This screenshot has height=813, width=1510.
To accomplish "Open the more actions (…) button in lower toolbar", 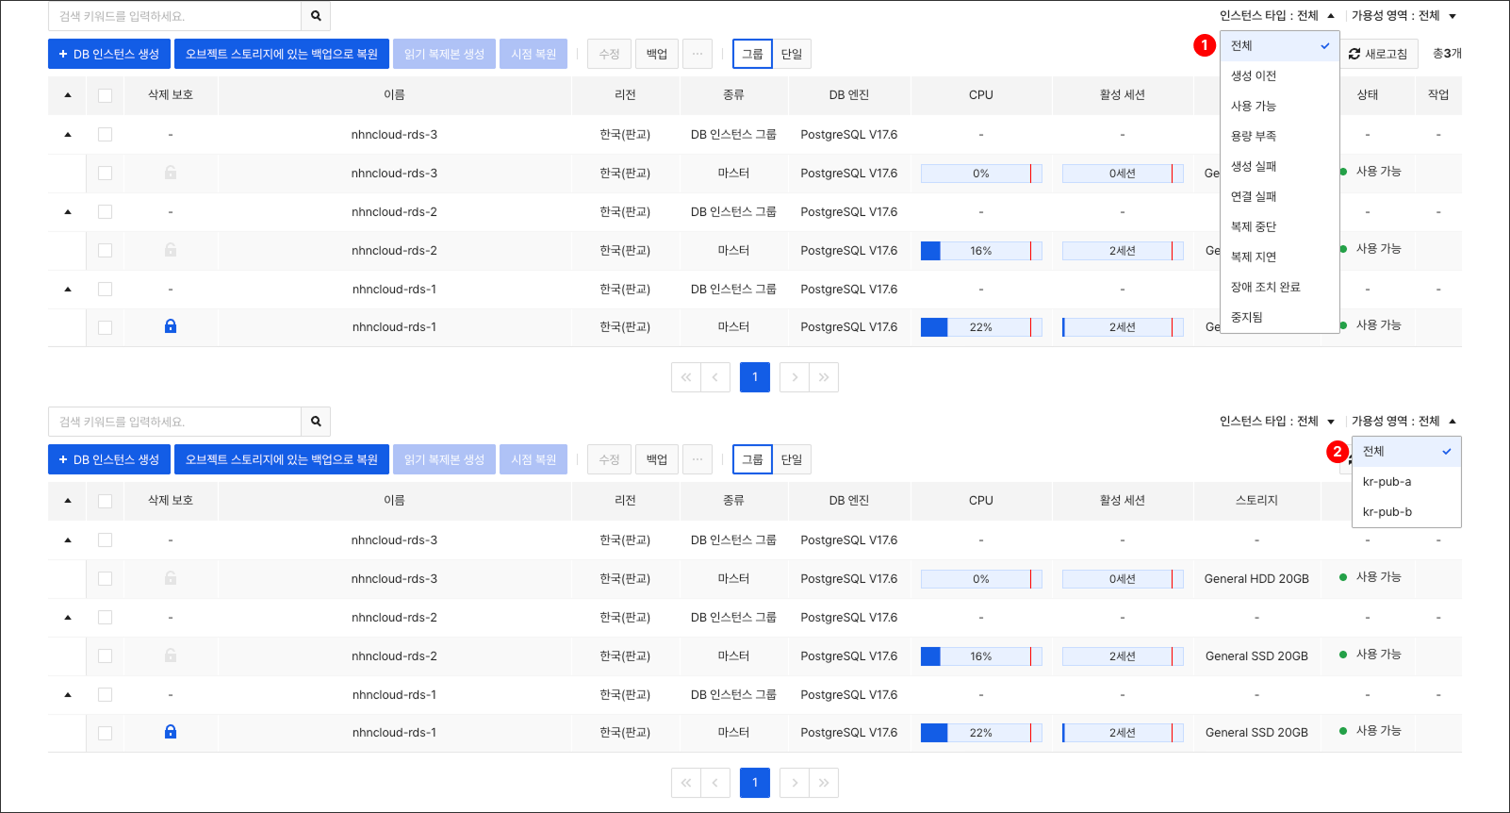I will (698, 459).
